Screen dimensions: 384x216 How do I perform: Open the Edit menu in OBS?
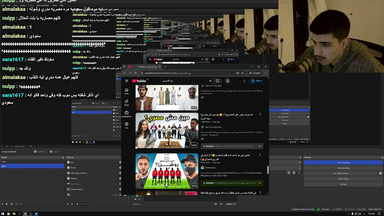[x=9, y=5]
